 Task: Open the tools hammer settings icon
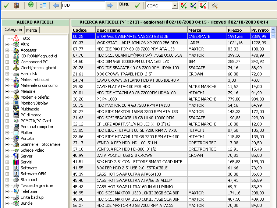(214, 6)
